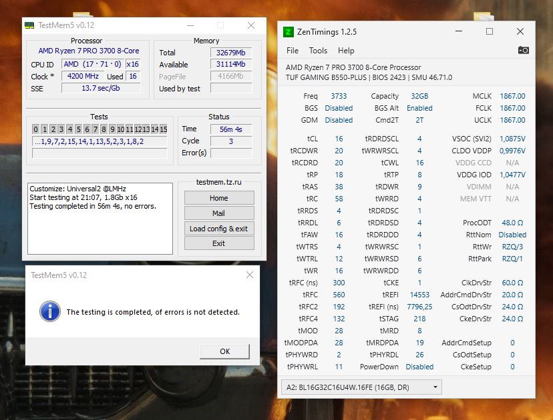Click the ClkDrvStr value 60.0 Ω
This screenshot has width=553, height=420.
[x=512, y=283]
